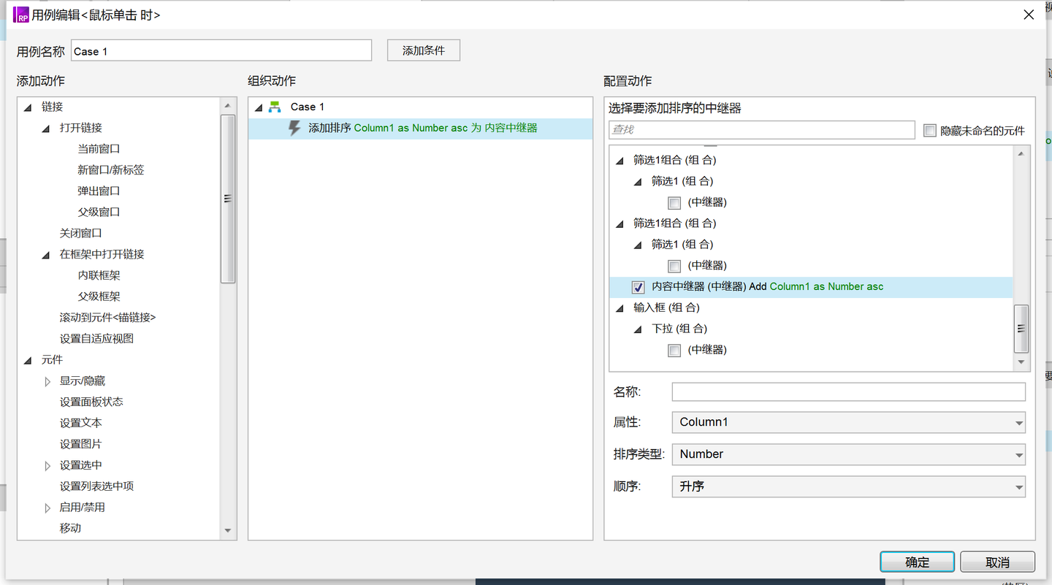The height and width of the screenshot is (585, 1052).
Task: Collapse the 输入框 group
Action: pos(620,308)
